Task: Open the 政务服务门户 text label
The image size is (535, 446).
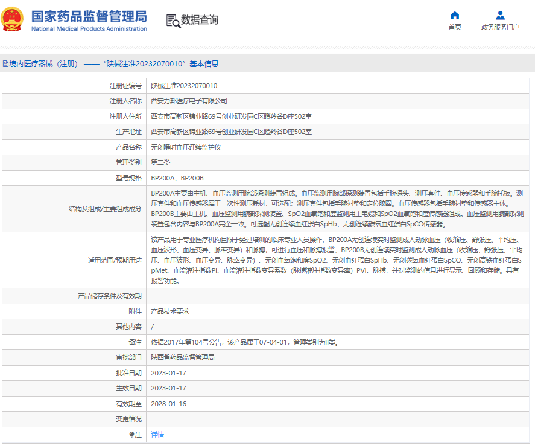Action: [500, 27]
